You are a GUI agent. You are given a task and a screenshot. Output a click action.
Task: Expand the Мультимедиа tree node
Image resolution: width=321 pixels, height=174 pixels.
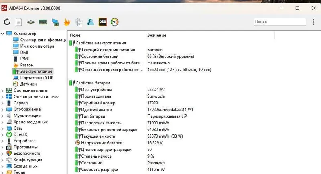tap(2, 116)
